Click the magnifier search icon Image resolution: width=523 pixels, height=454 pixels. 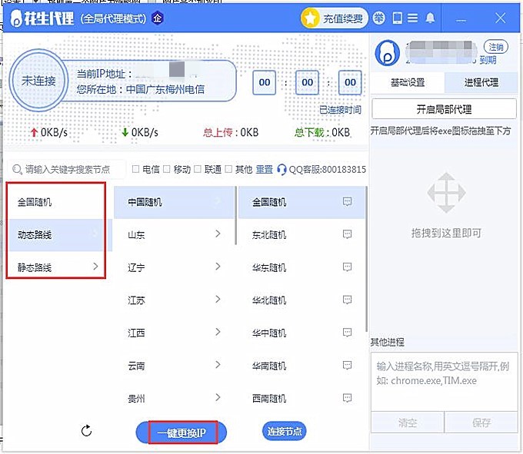(x=17, y=170)
